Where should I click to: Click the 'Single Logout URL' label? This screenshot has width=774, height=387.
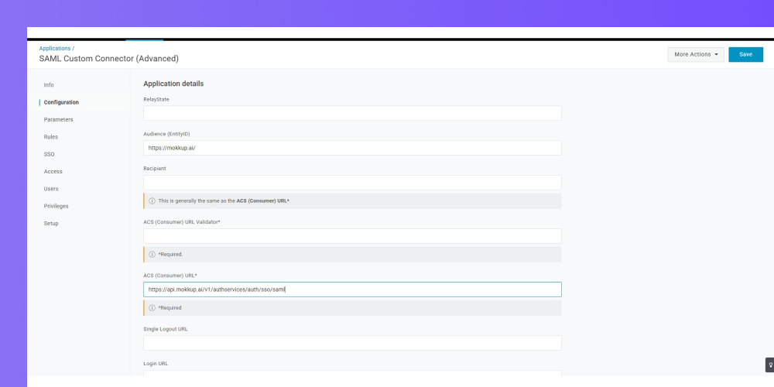[x=166, y=329]
